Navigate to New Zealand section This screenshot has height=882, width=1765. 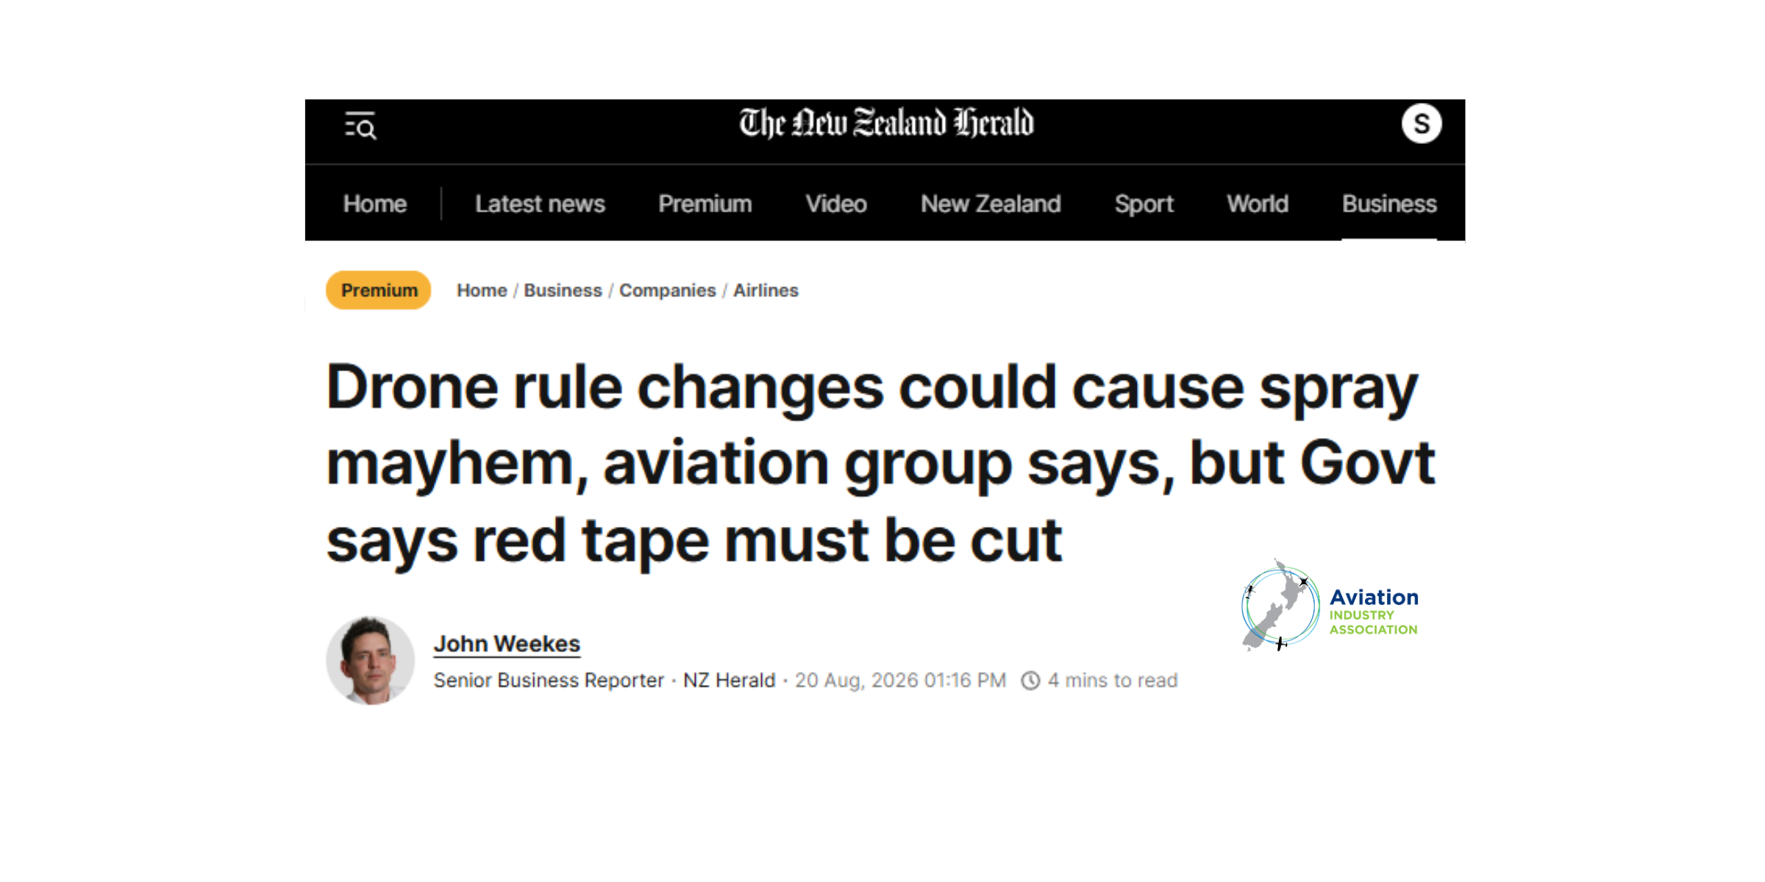(x=991, y=204)
